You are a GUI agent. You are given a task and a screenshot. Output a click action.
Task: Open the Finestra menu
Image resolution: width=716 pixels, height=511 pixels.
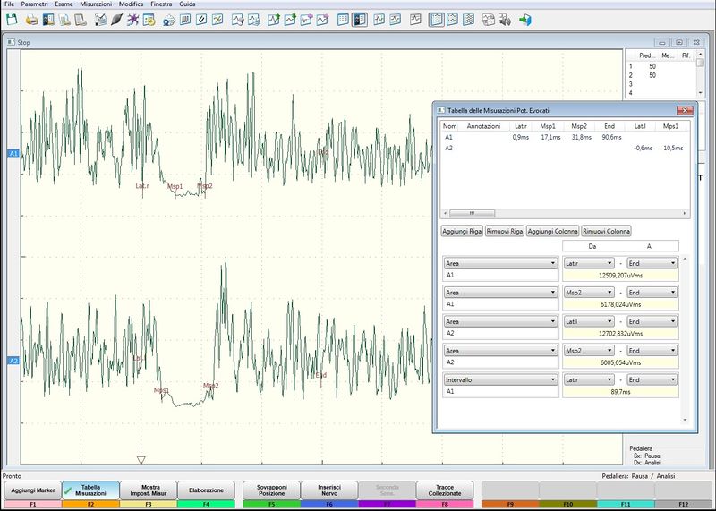pyautogui.click(x=161, y=4)
